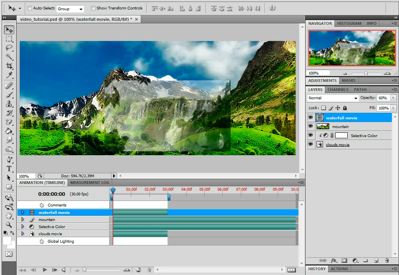This screenshot has width=399, height=275.
Task: Hide the Selective Color adjustment layer
Action: click(310, 135)
